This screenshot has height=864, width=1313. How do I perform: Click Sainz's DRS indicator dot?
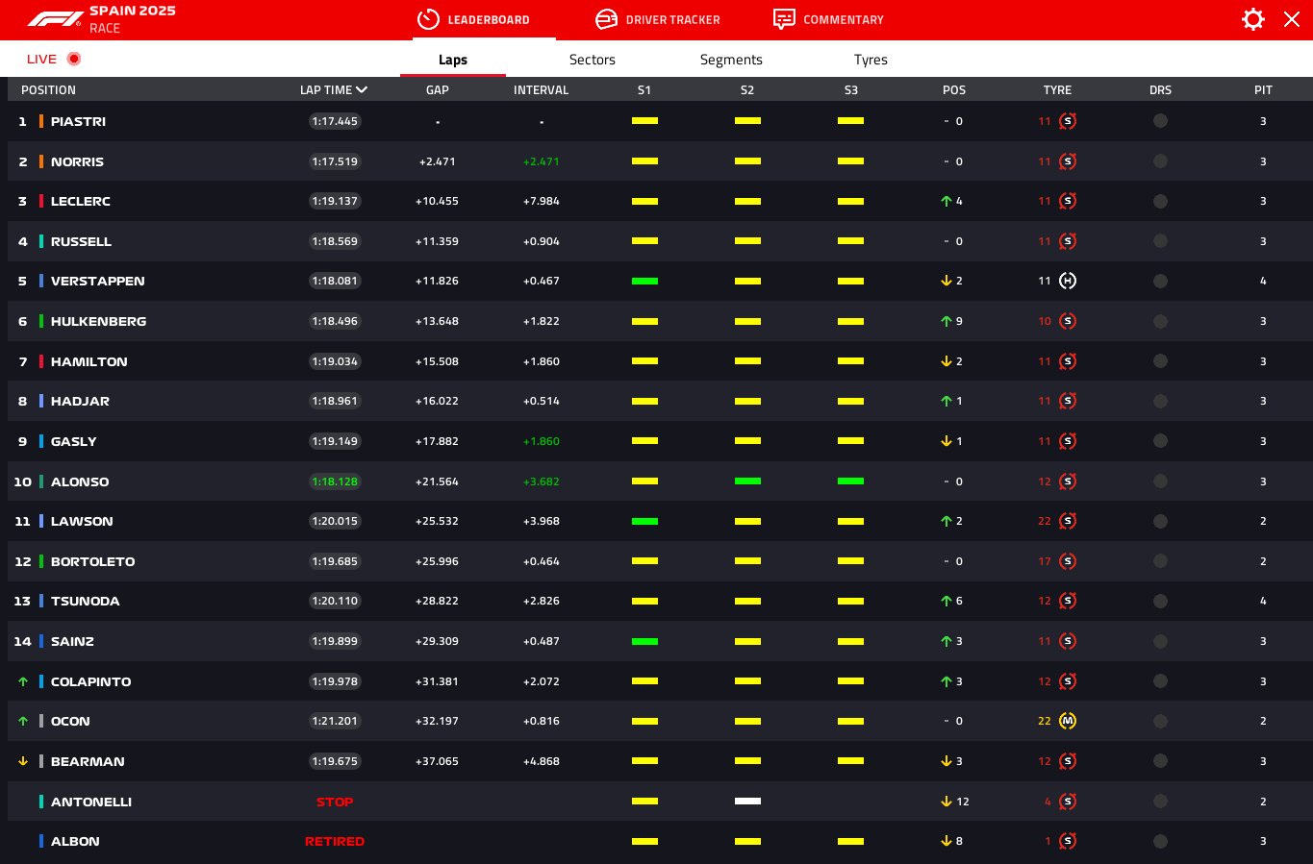coord(1160,641)
